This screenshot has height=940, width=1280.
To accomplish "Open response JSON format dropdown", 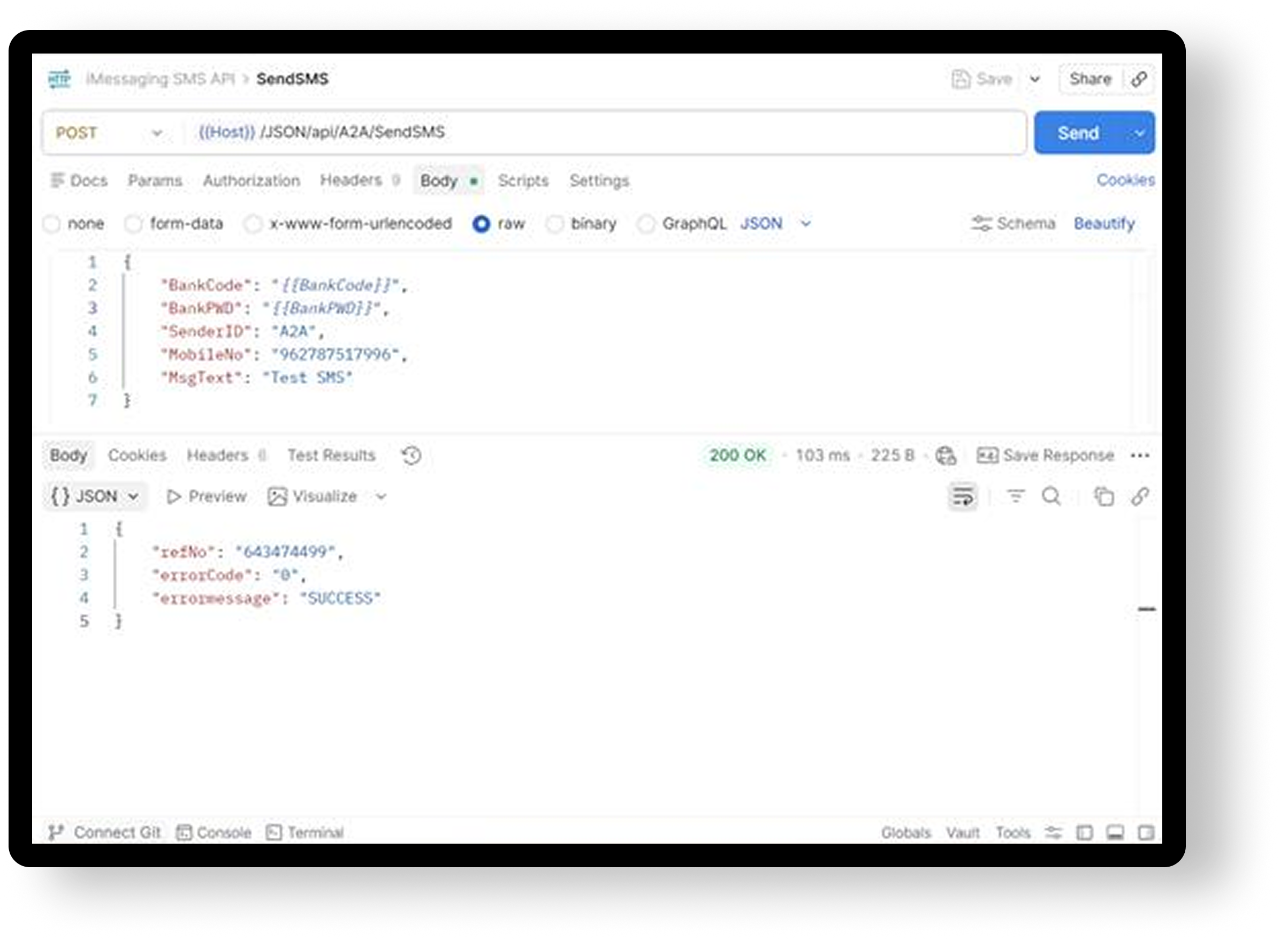I will pyautogui.click(x=94, y=496).
